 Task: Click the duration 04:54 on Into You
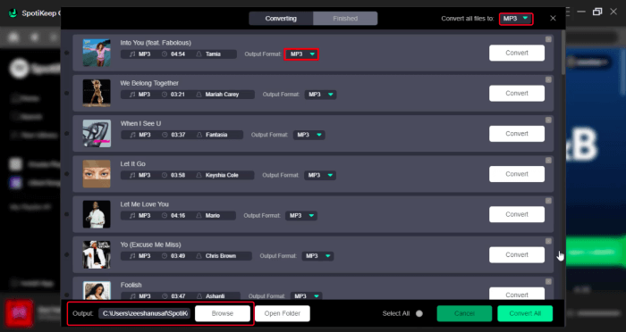click(178, 54)
